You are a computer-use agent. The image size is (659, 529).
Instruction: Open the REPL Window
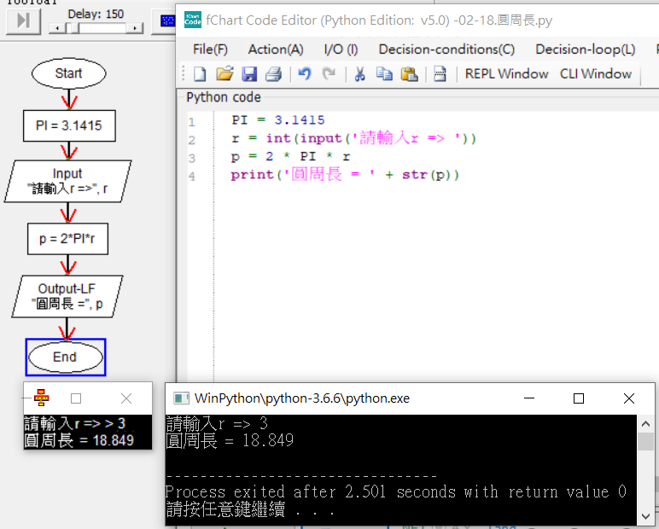[x=506, y=74]
